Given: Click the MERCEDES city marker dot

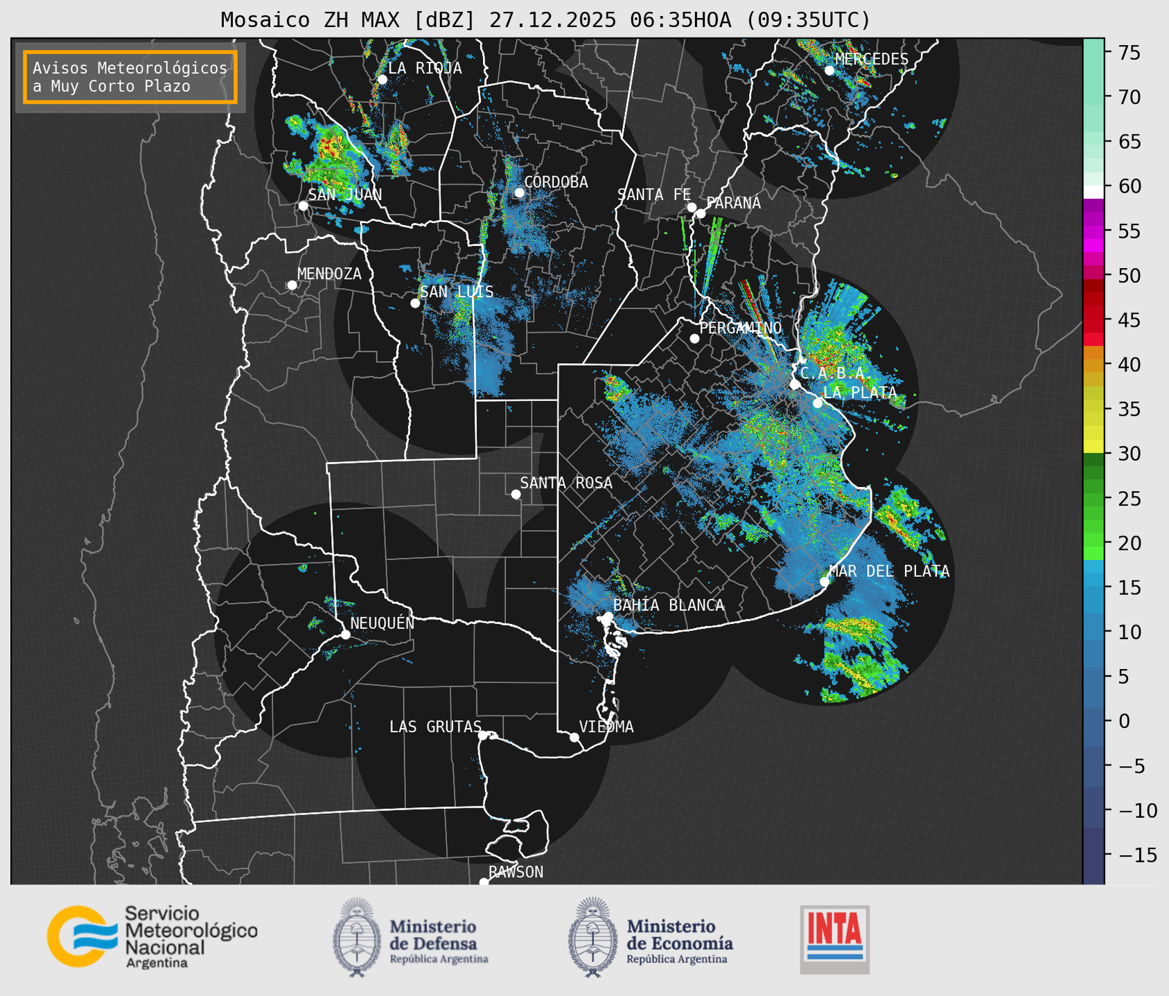Looking at the screenshot, I should [x=829, y=70].
